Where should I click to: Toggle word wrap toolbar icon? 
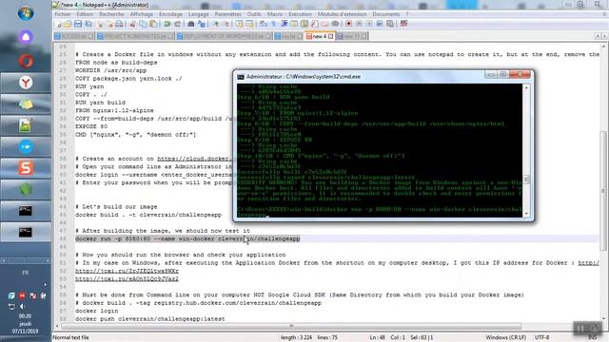pos(264,24)
